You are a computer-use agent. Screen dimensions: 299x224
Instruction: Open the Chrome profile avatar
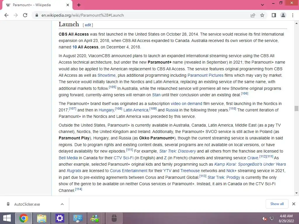point(283,15)
